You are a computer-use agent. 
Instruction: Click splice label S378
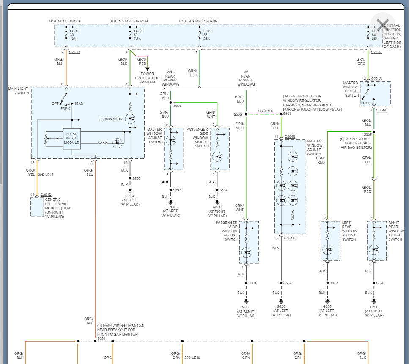(380, 283)
